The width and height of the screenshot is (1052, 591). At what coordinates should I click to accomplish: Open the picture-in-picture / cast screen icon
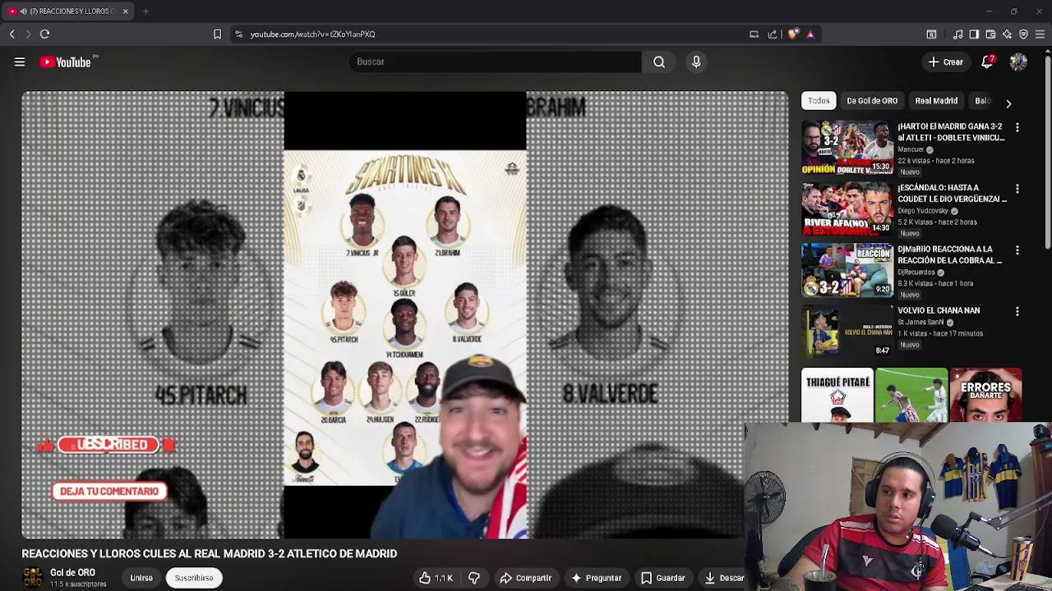pyautogui.click(x=754, y=34)
